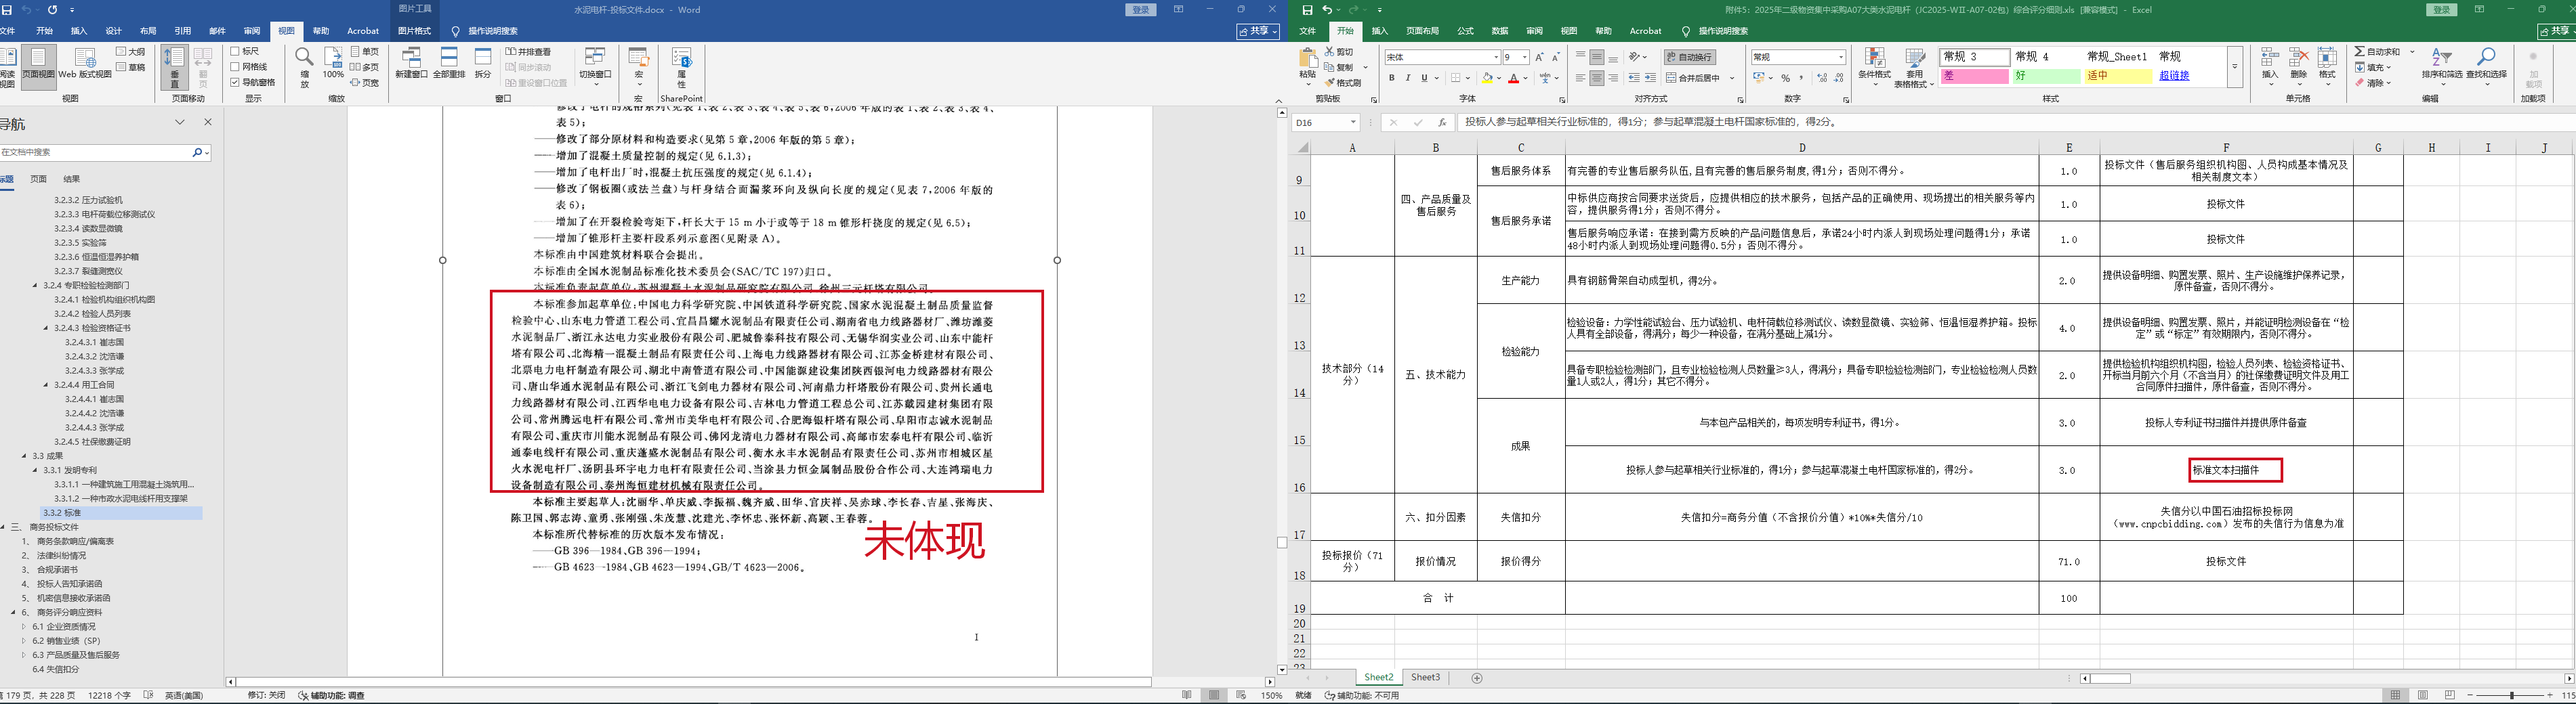Open Conditional Formatting (条件格式) in Excel
The width and height of the screenshot is (2576, 704).
click(1874, 67)
